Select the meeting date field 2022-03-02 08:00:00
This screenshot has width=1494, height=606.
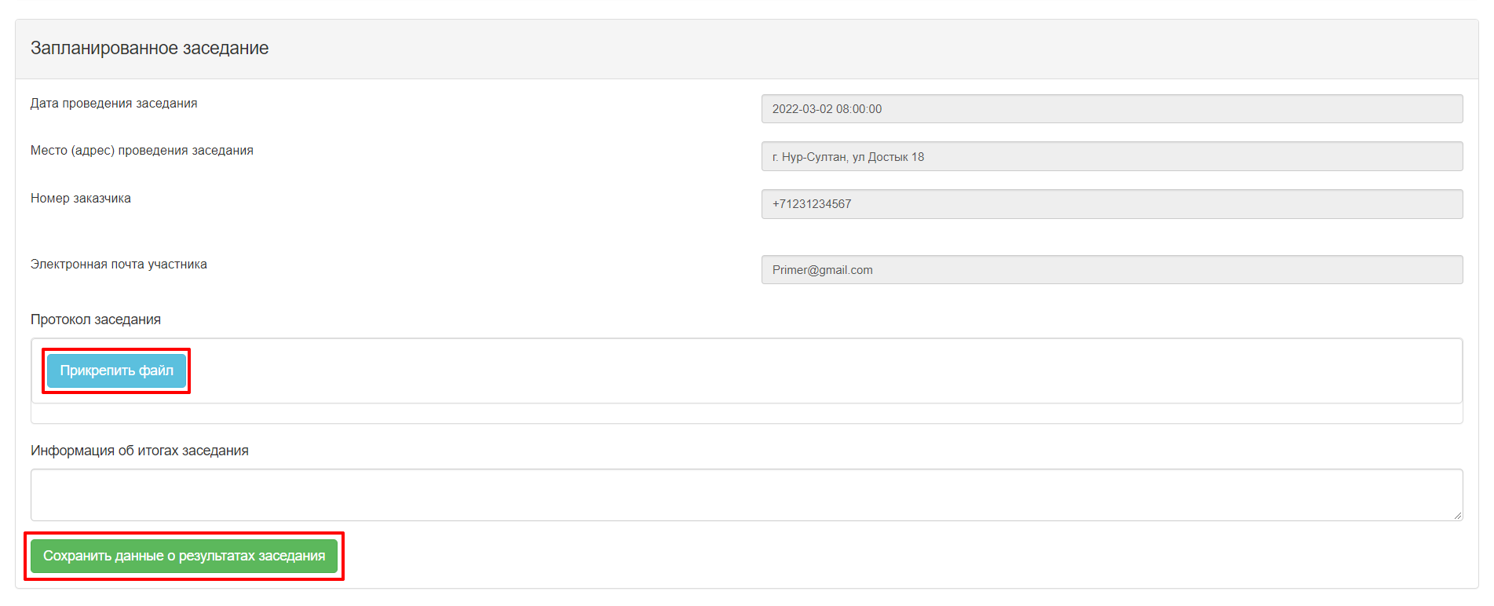point(1112,109)
